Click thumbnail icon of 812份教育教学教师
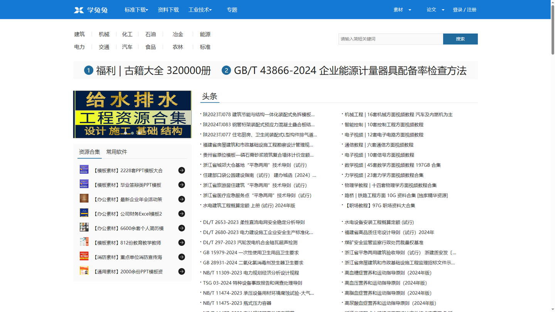The image size is (555, 312). (84, 242)
